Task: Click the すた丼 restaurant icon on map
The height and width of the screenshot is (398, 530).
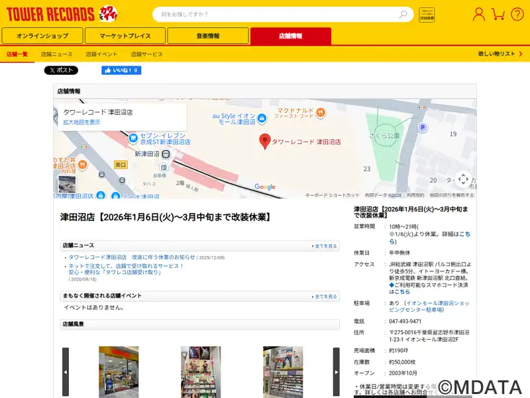Action: point(82,165)
